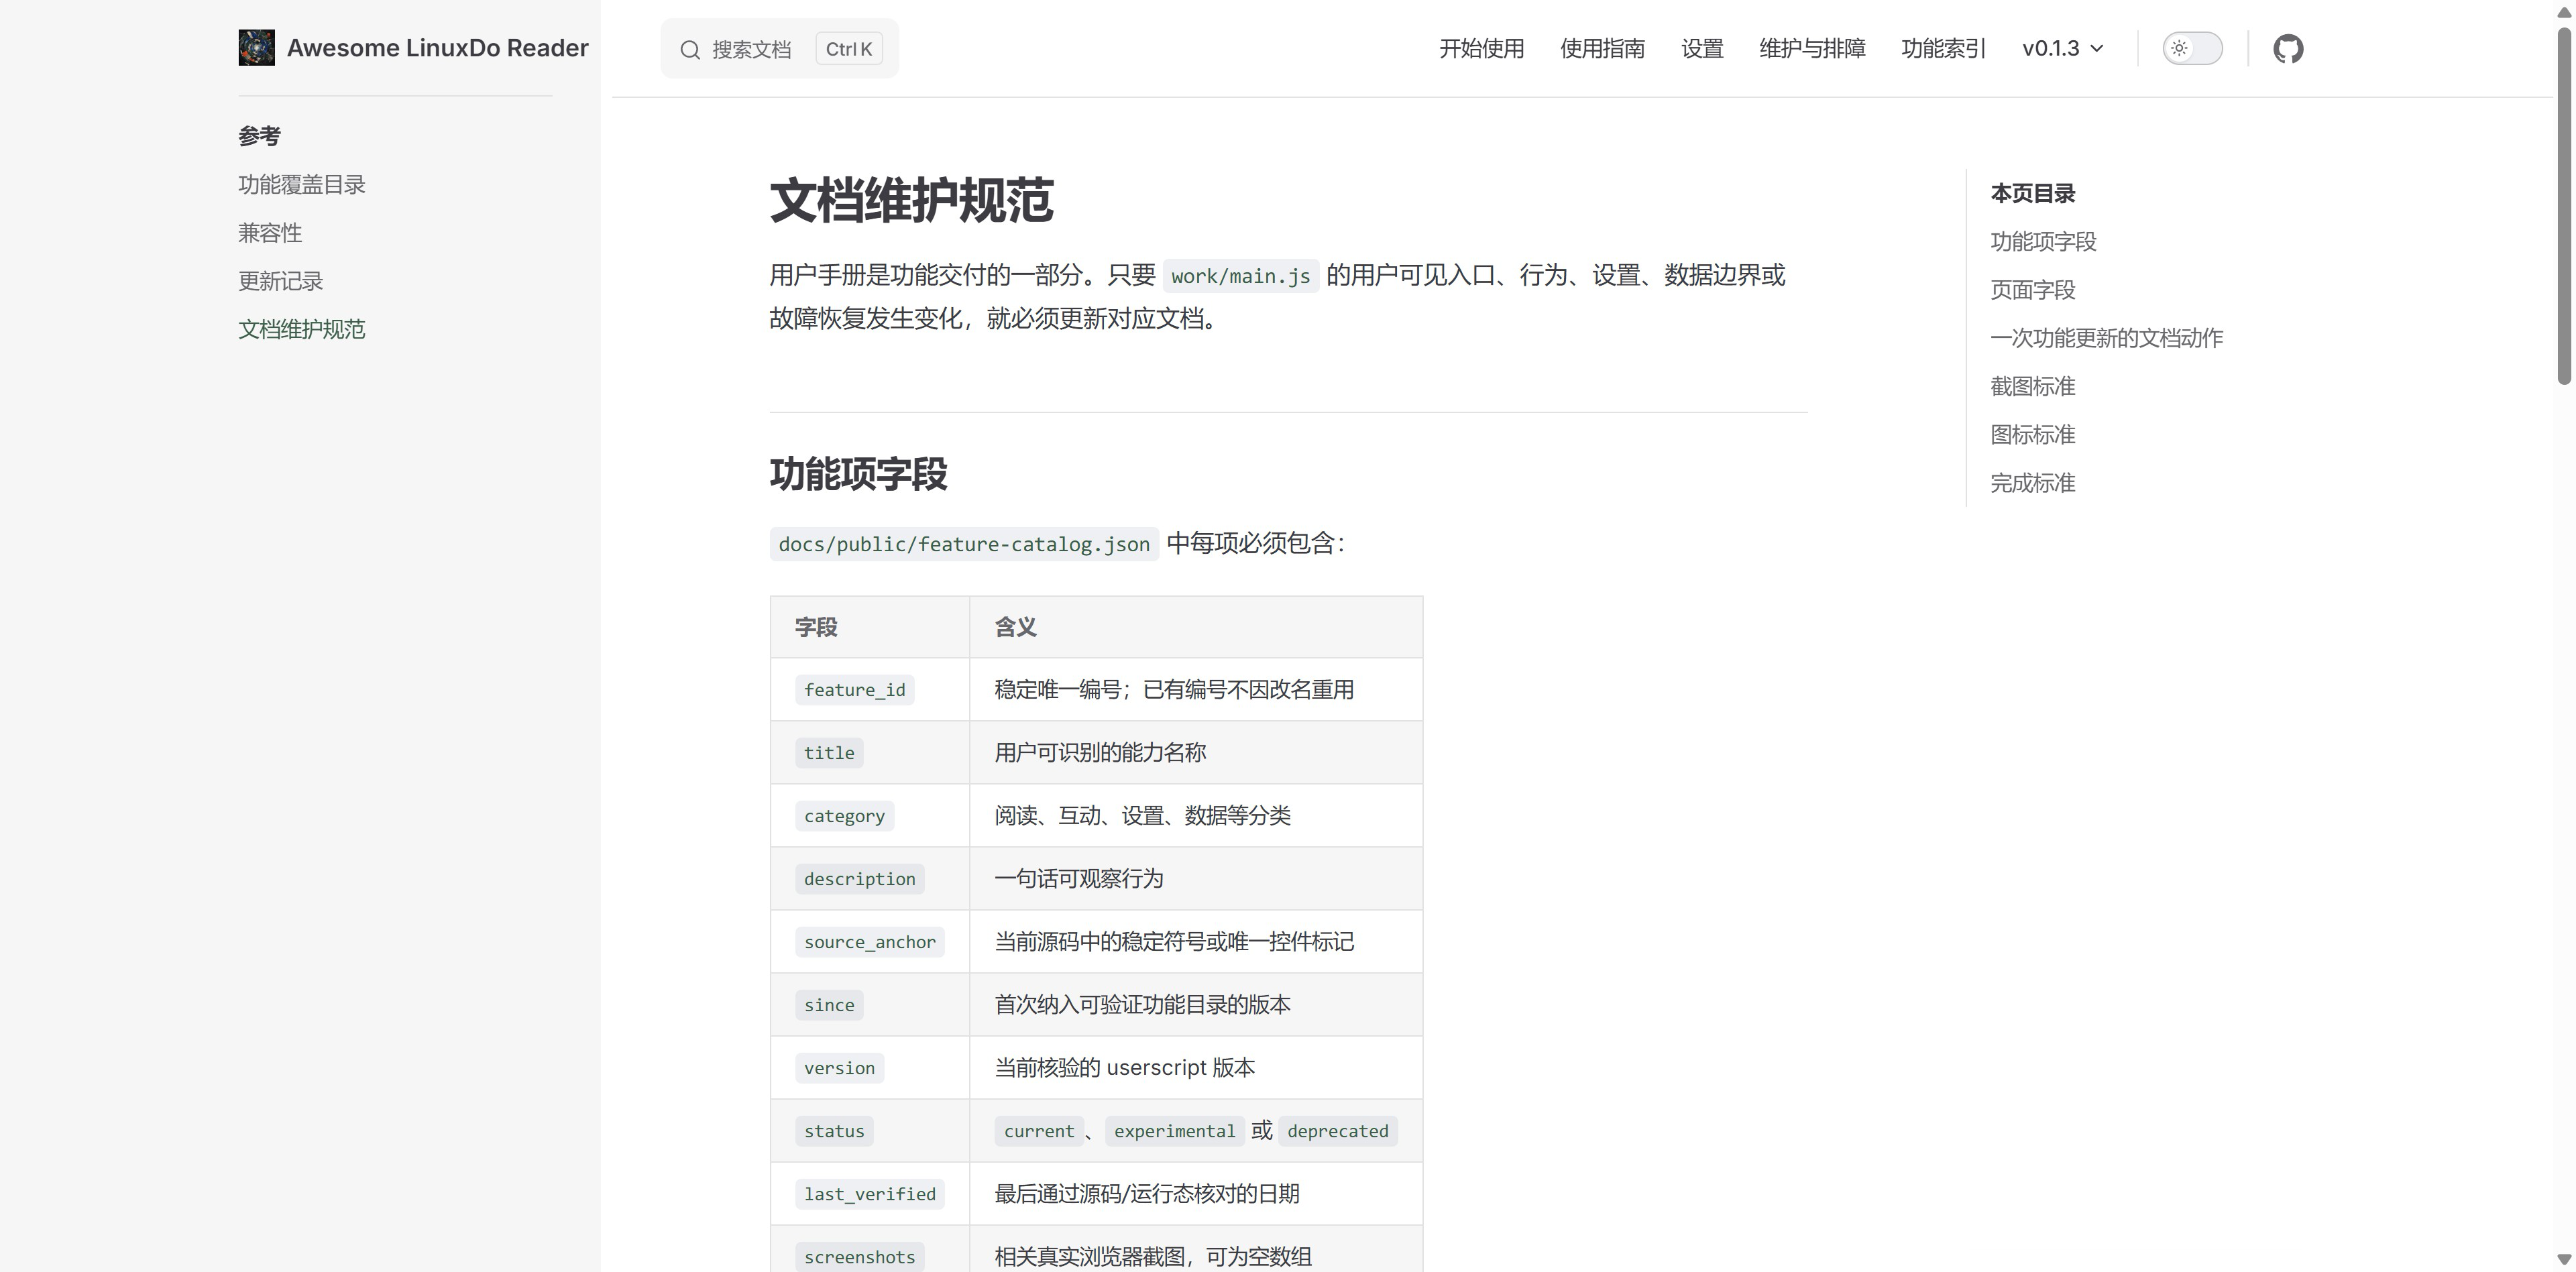Open the GitHub repository icon
This screenshot has height=1272, width=2576.
coord(2288,48)
